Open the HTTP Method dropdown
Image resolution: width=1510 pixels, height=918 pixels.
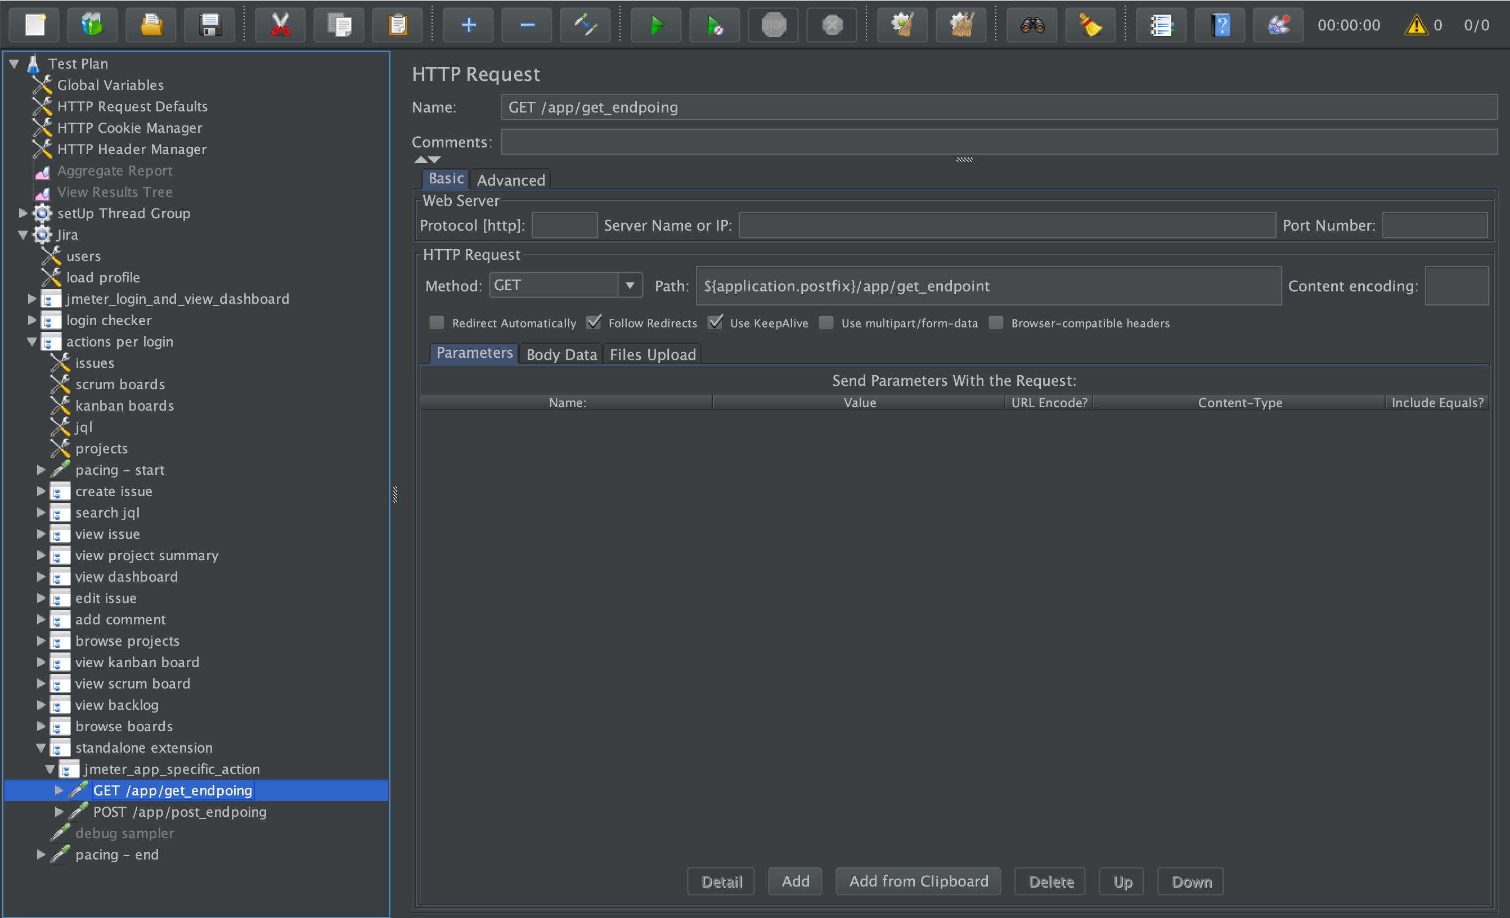(x=630, y=285)
